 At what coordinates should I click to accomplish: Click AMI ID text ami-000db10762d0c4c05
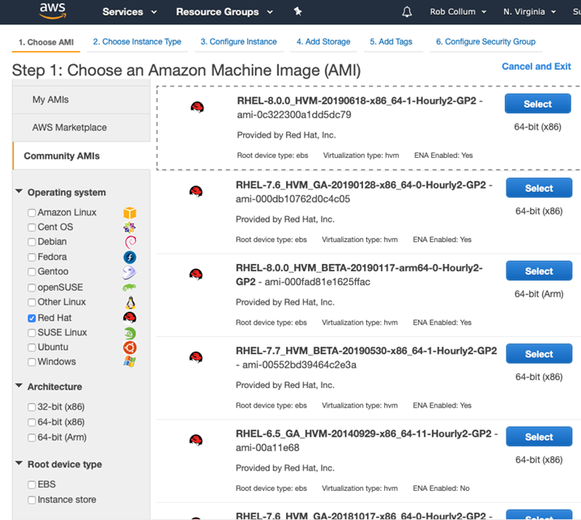coord(293,199)
